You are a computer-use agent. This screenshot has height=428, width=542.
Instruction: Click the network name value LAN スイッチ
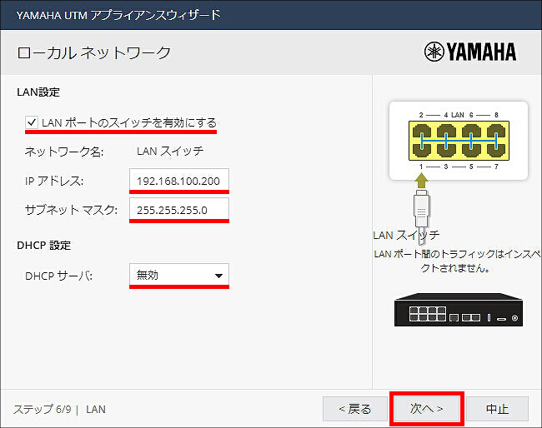click(x=170, y=152)
